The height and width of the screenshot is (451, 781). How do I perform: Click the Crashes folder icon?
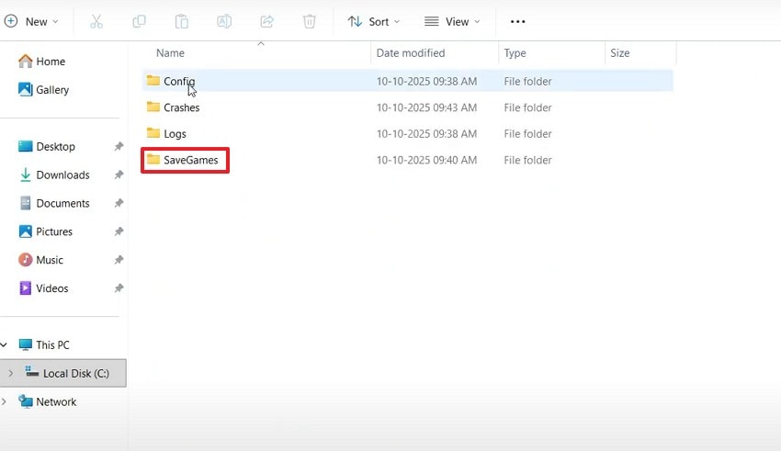tap(153, 107)
